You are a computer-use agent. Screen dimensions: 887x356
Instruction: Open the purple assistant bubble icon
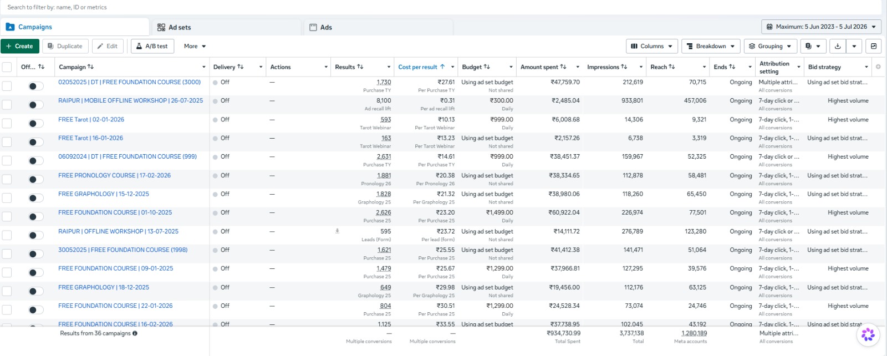pyautogui.click(x=868, y=334)
